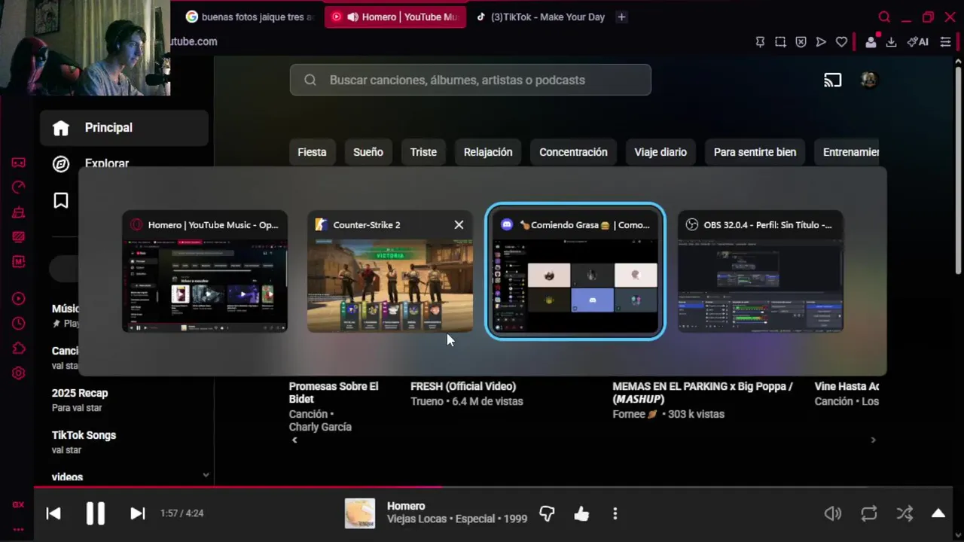964x542 pixels.
Task: Toggle repeat mode in player bar
Action: [869, 513]
